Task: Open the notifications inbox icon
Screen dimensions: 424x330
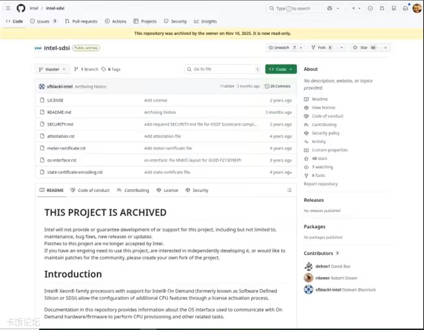Action: [405, 8]
